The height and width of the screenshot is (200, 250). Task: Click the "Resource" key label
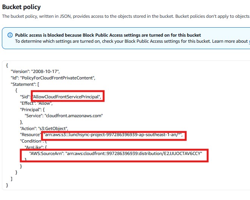coord(30,135)
